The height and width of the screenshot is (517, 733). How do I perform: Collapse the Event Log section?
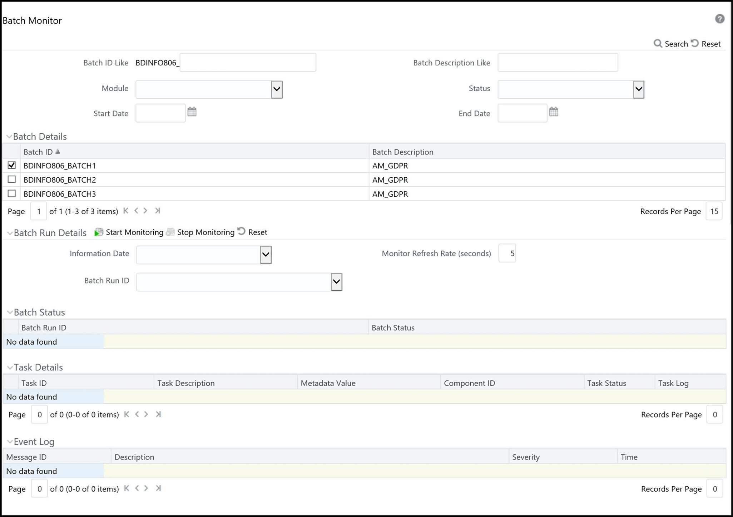pos(10,441)
